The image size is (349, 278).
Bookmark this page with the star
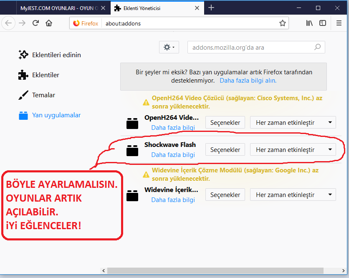coord(283,23)
